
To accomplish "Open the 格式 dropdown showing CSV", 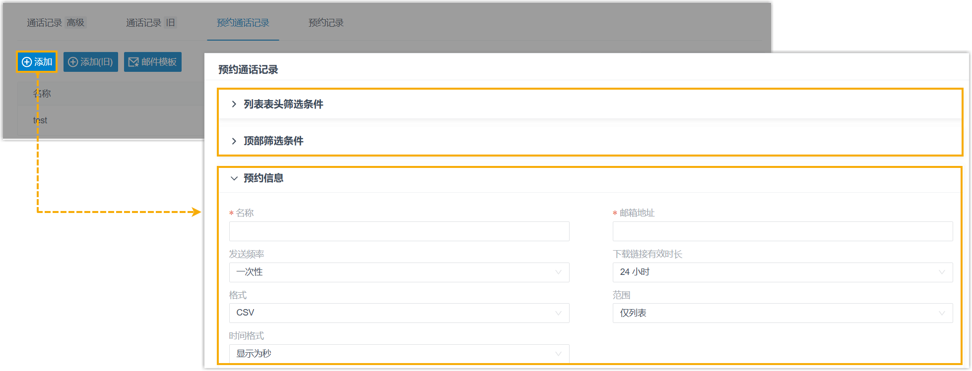I will point(399,313).
